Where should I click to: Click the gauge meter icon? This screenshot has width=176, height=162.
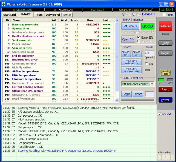(165, 72)
